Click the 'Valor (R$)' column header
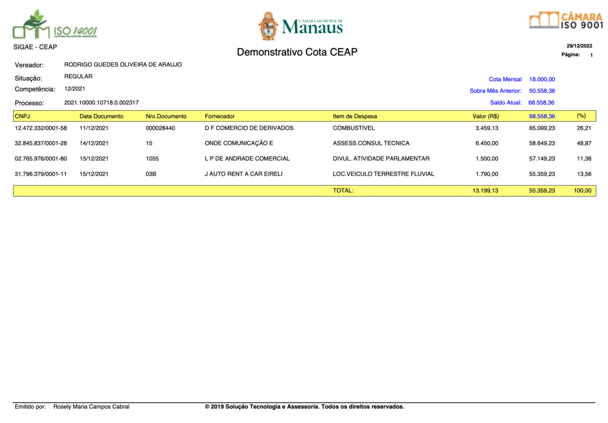The width and height of the screenshot is (608, 423). coord(486,117)
